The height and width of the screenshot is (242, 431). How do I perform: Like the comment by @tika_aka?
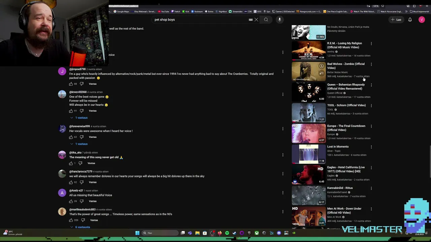click(x=71, y=163)
